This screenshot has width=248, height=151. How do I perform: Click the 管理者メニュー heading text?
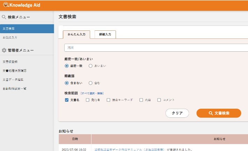(x=21, y=50)
